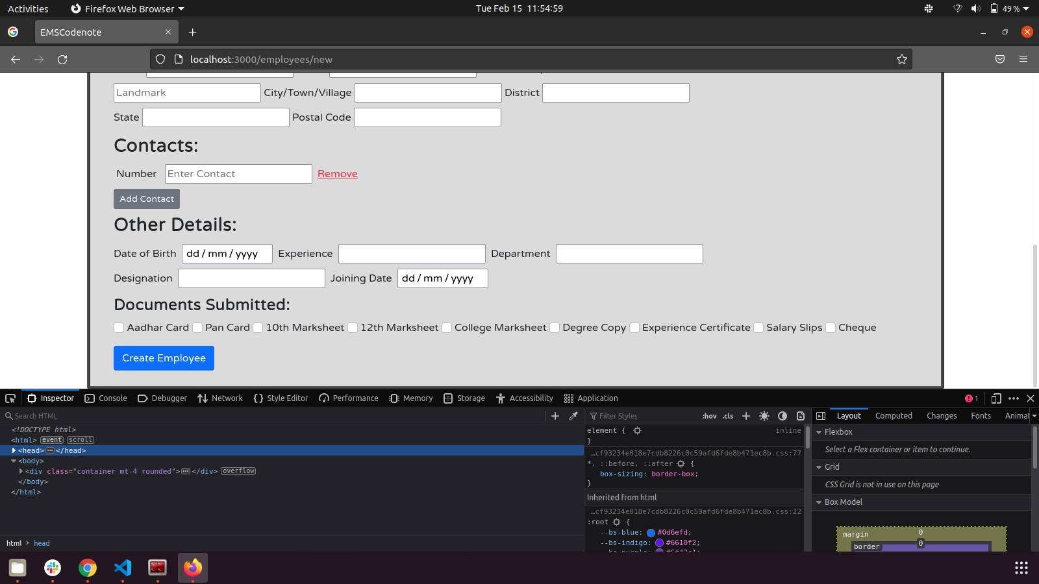Add a new node with plus icon
The image size is (1039, 584).
(x=555, y=416)
